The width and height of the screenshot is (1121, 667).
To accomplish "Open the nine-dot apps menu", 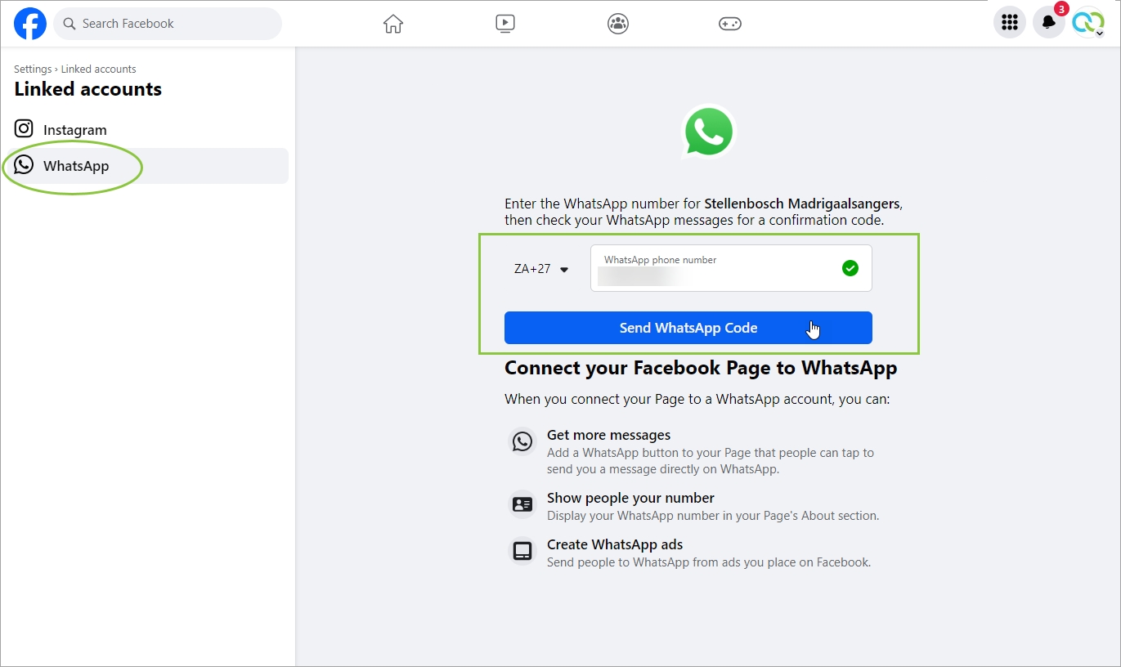I will pyautogui.click(x=1009, y=23).
